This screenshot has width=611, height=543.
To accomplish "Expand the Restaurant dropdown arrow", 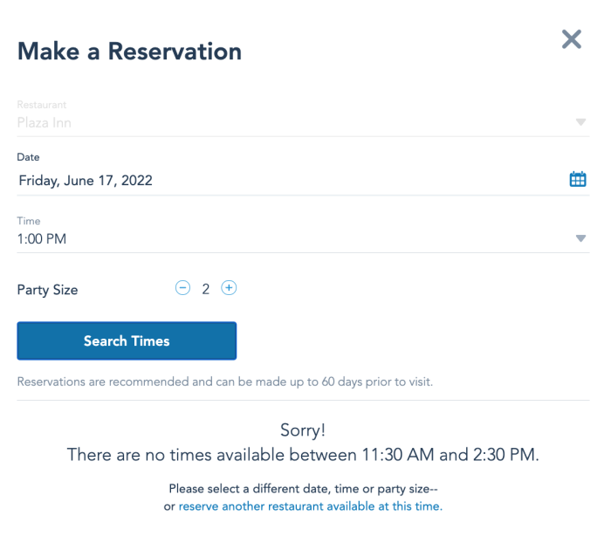I will [x=580, y=122].
